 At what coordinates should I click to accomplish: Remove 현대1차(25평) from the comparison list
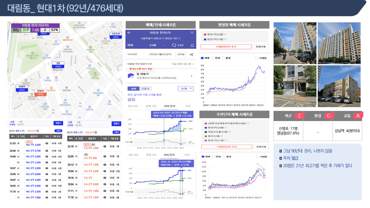point(225,35)
